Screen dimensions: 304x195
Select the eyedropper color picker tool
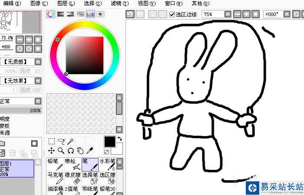click(x=89, y=150)
